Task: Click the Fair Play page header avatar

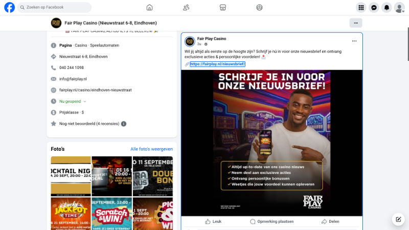Action: click(x=56, y=23)
